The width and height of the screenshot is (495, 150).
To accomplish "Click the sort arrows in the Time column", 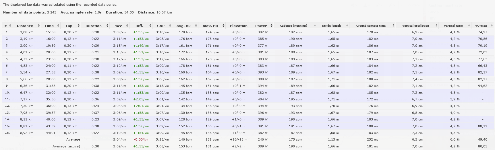I will (x=58, y=26).
